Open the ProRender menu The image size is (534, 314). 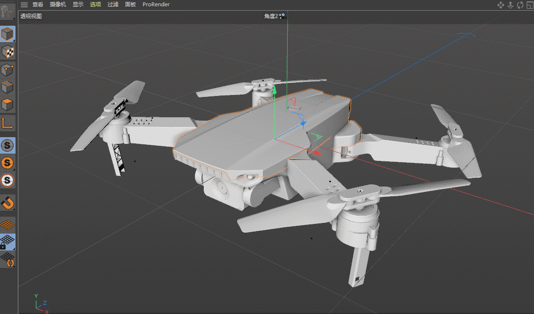click(156, 4)
